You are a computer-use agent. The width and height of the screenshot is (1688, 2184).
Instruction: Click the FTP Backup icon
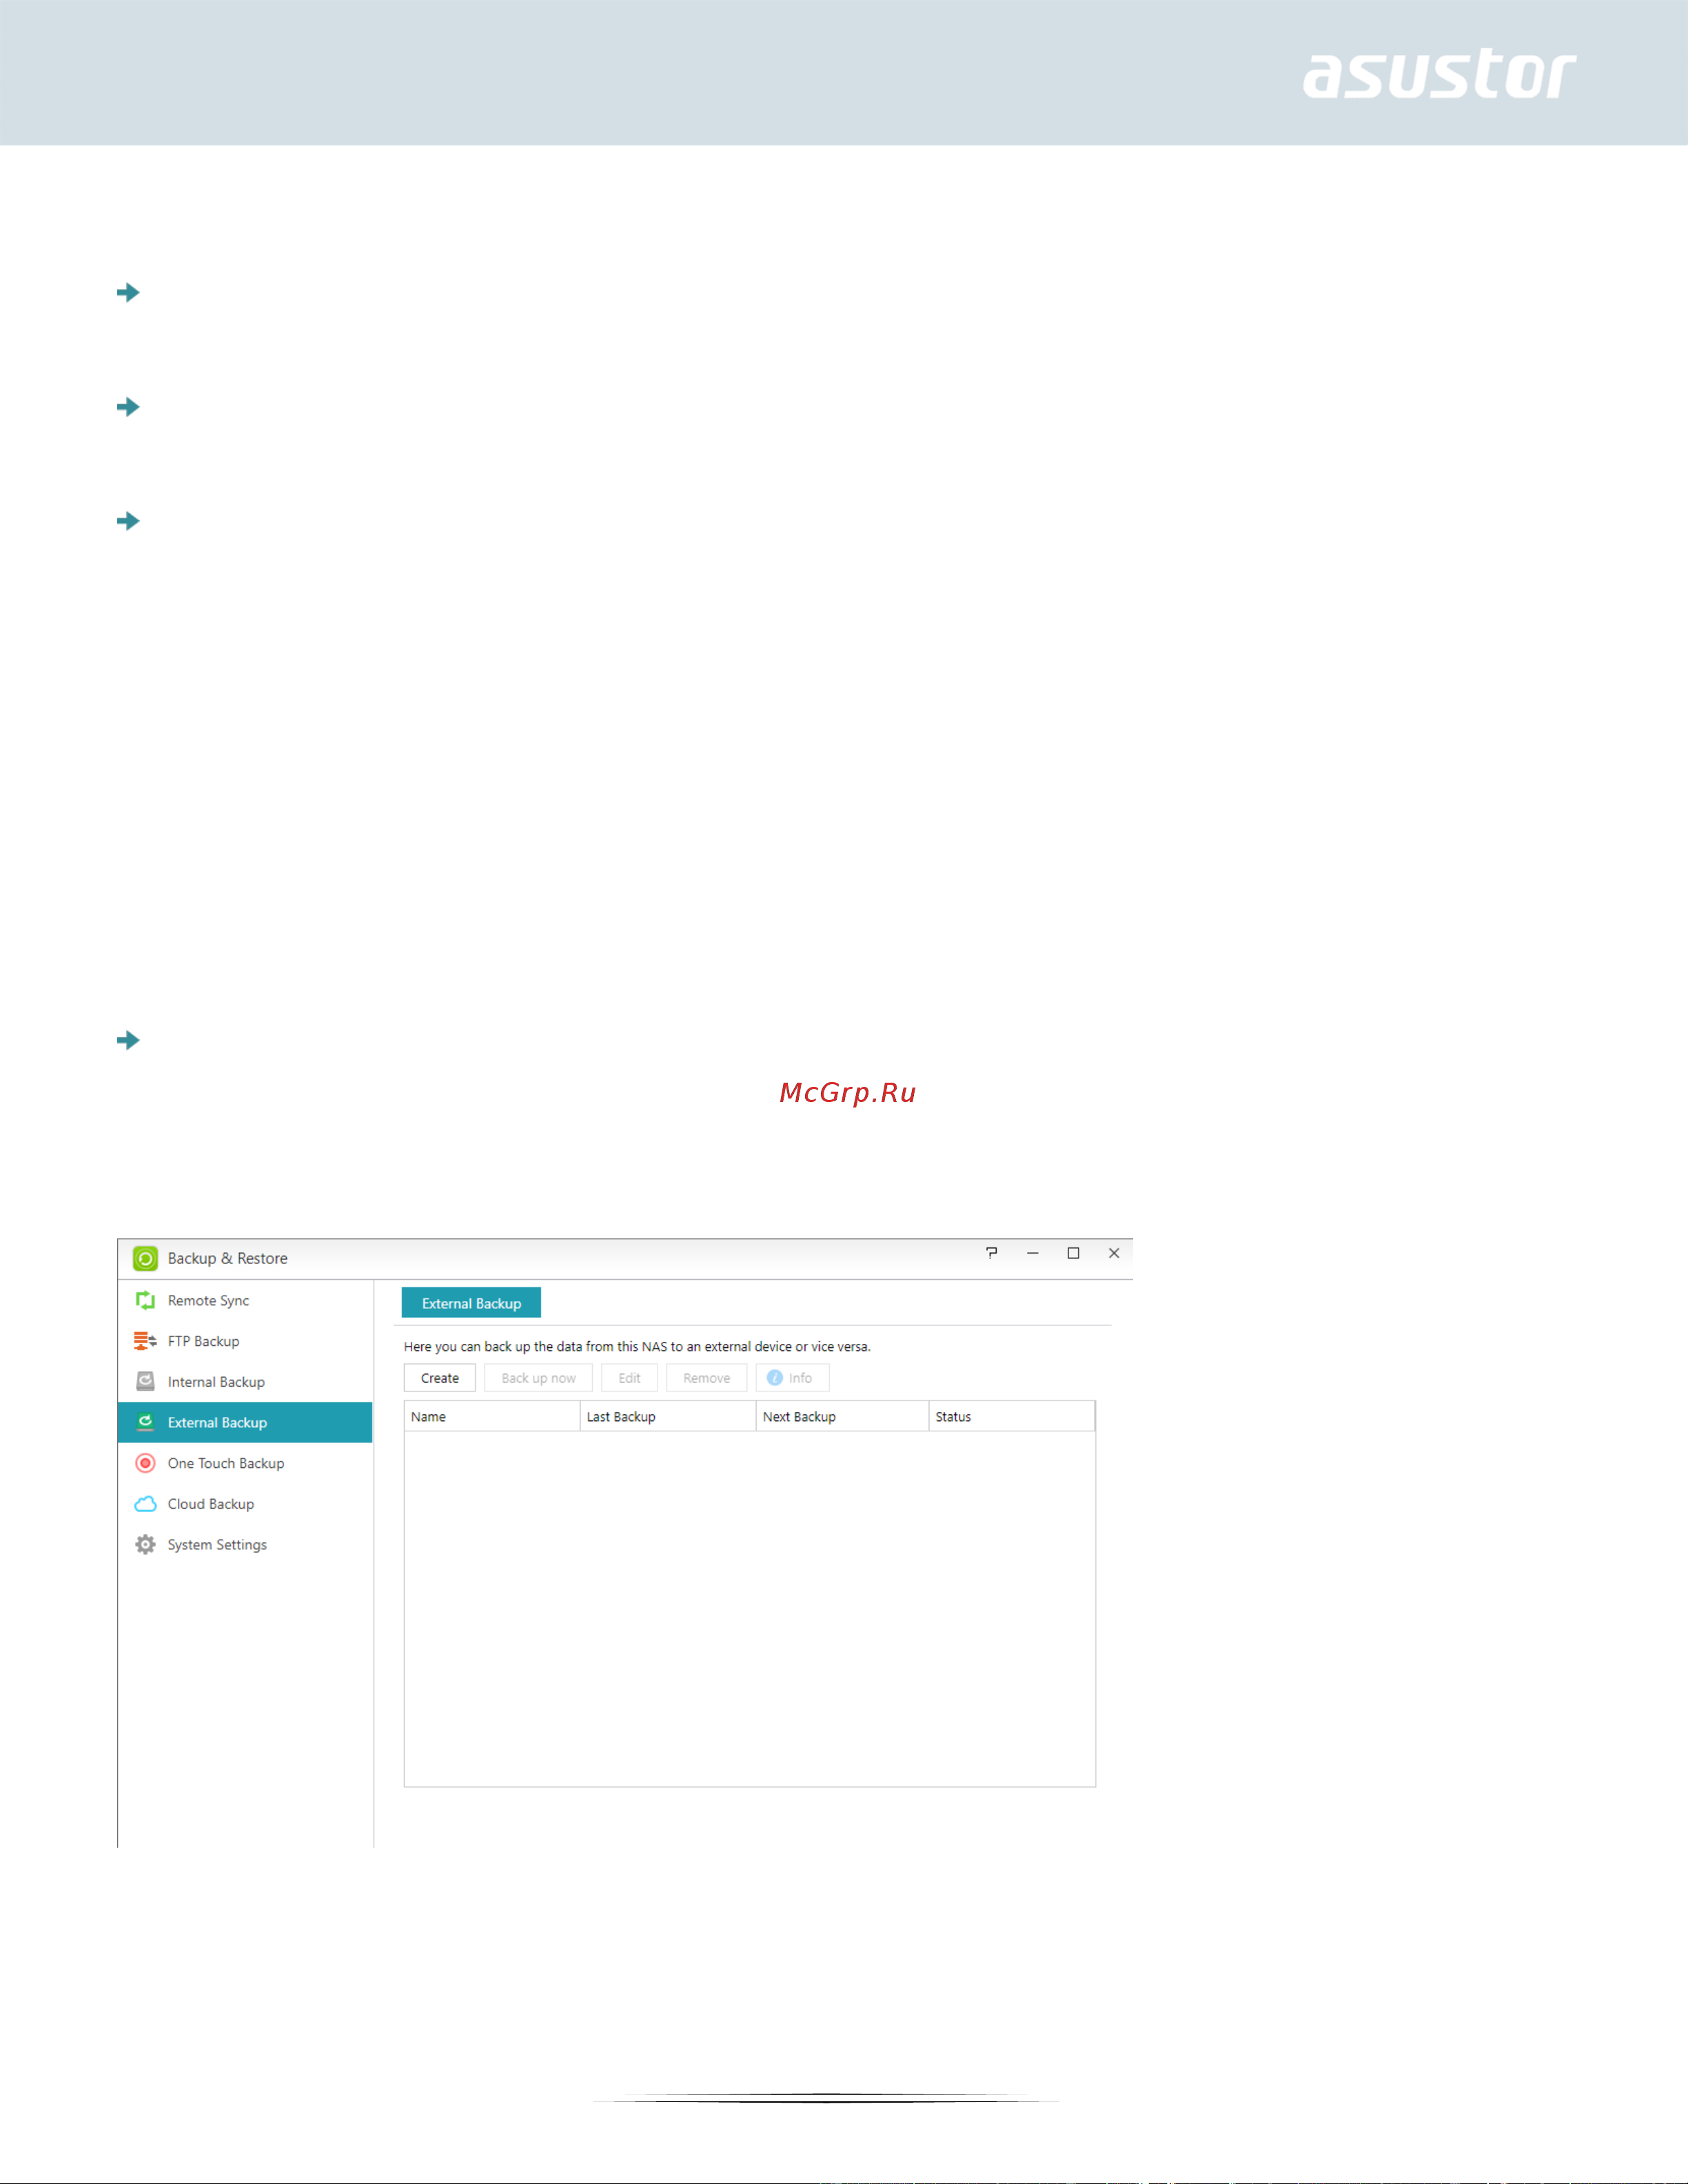145,1341
